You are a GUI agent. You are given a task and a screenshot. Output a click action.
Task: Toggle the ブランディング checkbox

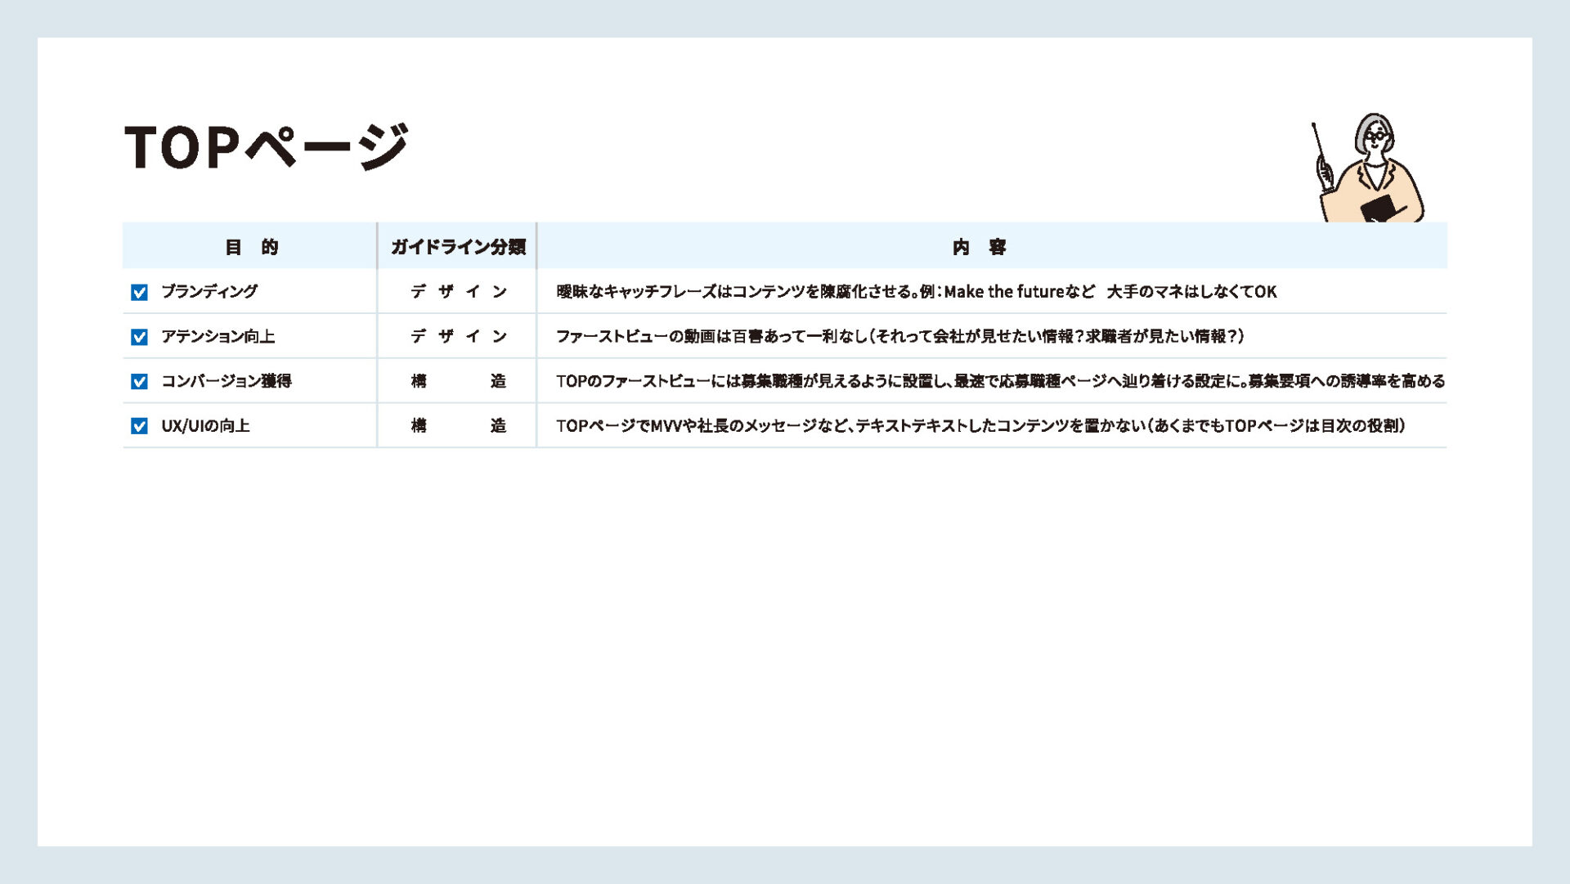point(139,292)
